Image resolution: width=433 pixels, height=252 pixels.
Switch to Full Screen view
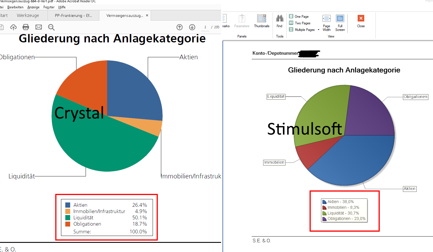(x=340, y=23)
